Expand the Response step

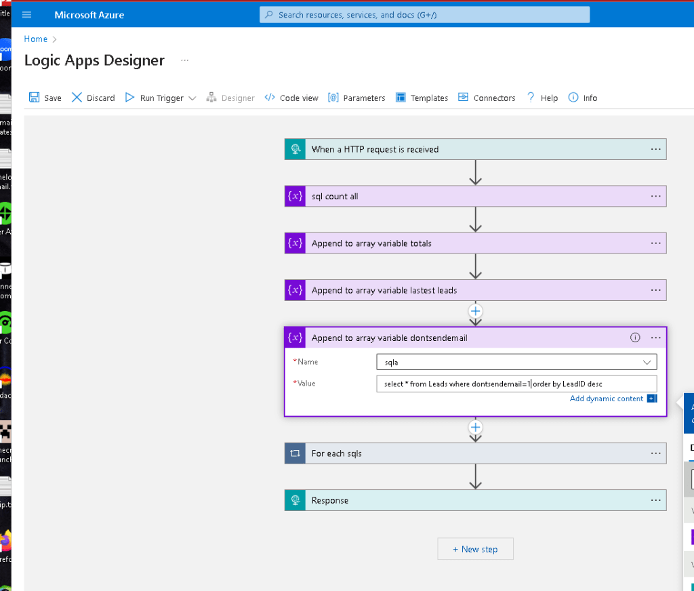point(475,500)
